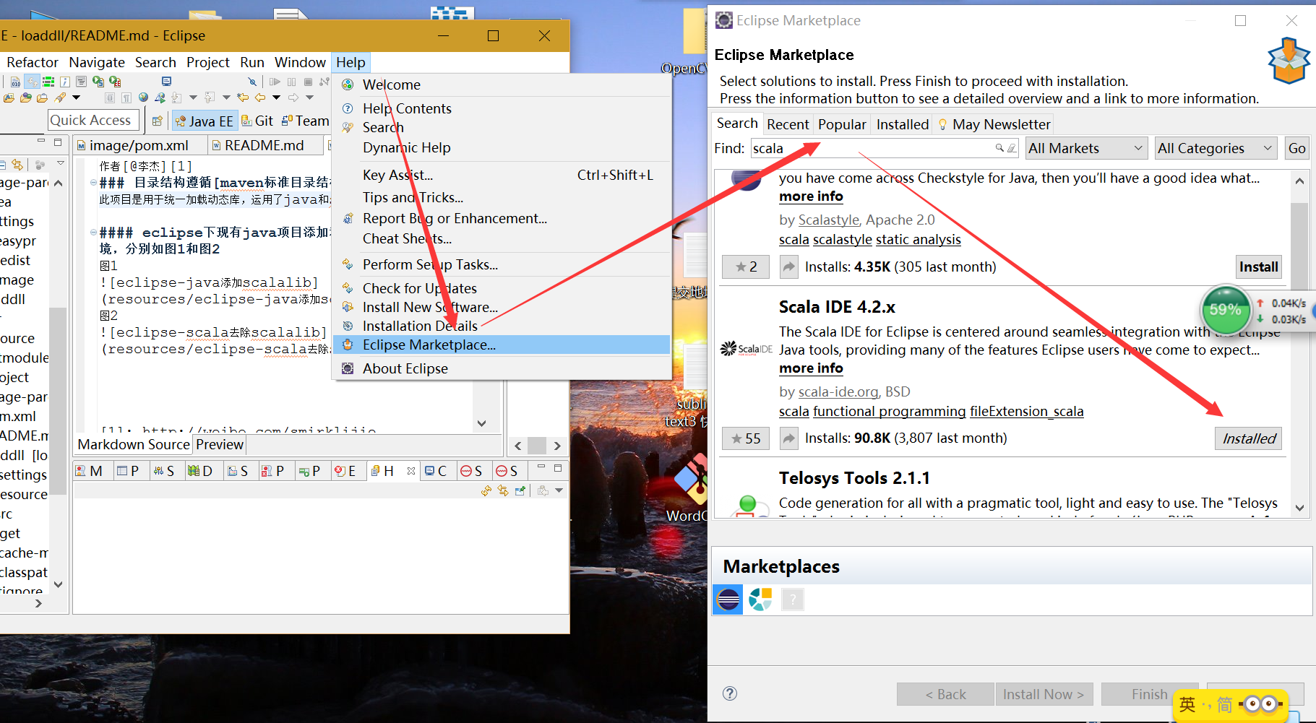Screen dimensions: 1316x723
Task: Toggle Skip All Breakpoints in toolbar
Action: tap(252, 82)
